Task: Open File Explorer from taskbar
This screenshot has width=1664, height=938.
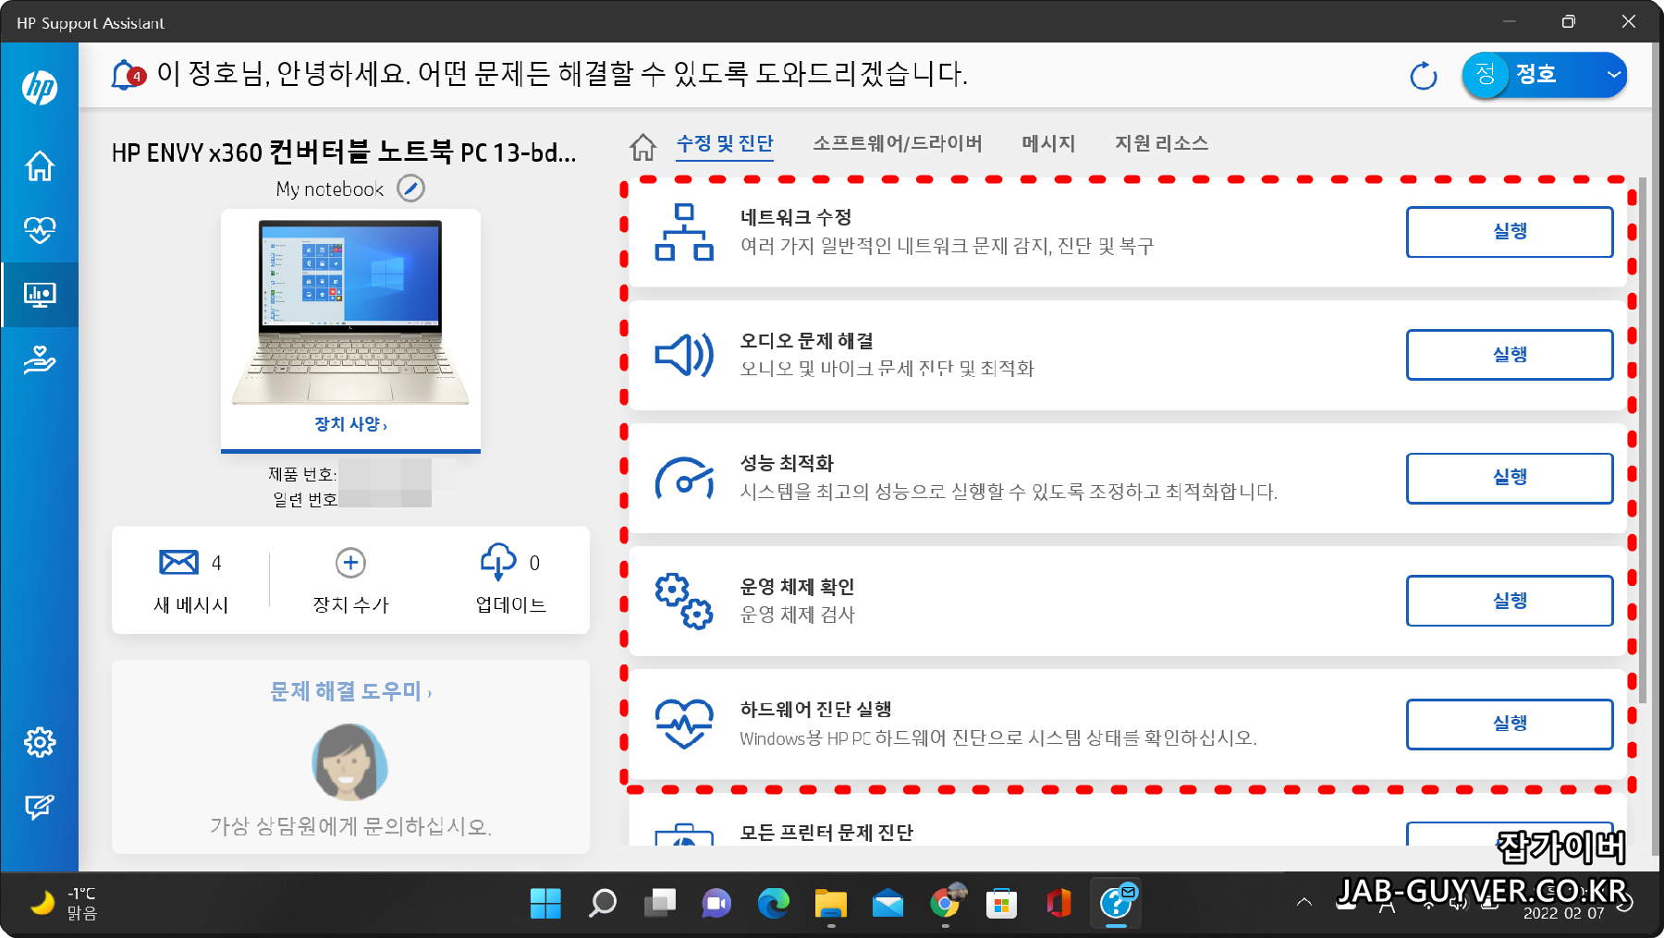Action: [831, 903]
